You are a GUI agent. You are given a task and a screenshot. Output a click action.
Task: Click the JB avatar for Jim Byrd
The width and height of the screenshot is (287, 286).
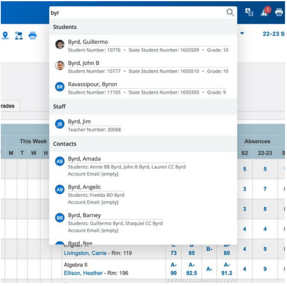pos(59,125)
